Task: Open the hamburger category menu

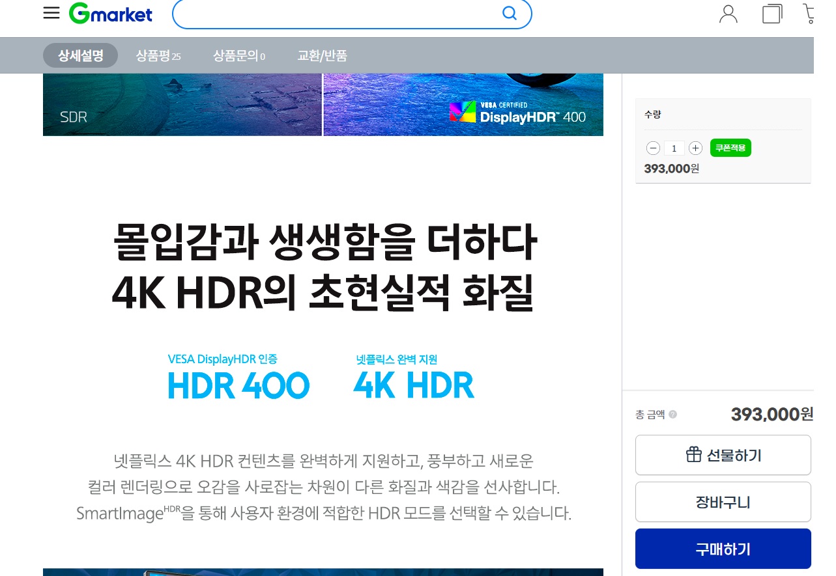Action: coord(51,14)
